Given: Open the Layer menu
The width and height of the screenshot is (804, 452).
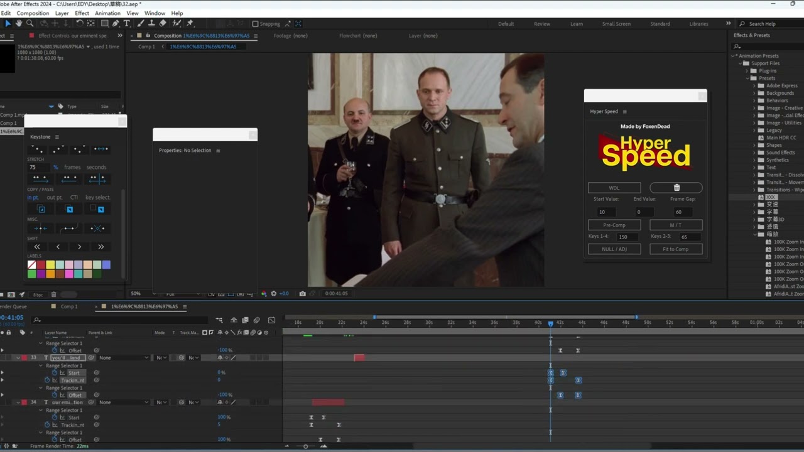Looking at the screenshot, I should [x=62, y=13].
